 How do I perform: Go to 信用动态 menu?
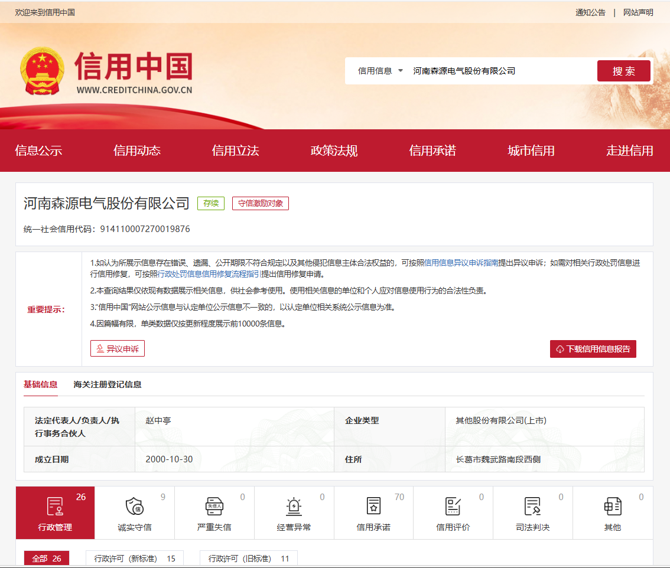(x=136, y=151)
